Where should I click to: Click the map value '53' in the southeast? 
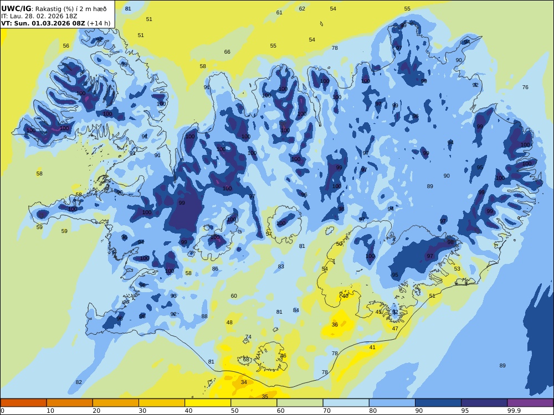[x=457, y=268]
